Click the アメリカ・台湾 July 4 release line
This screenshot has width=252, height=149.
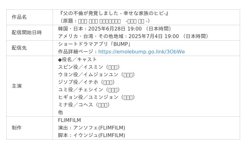pyautogui.click(x=133, y=36)
